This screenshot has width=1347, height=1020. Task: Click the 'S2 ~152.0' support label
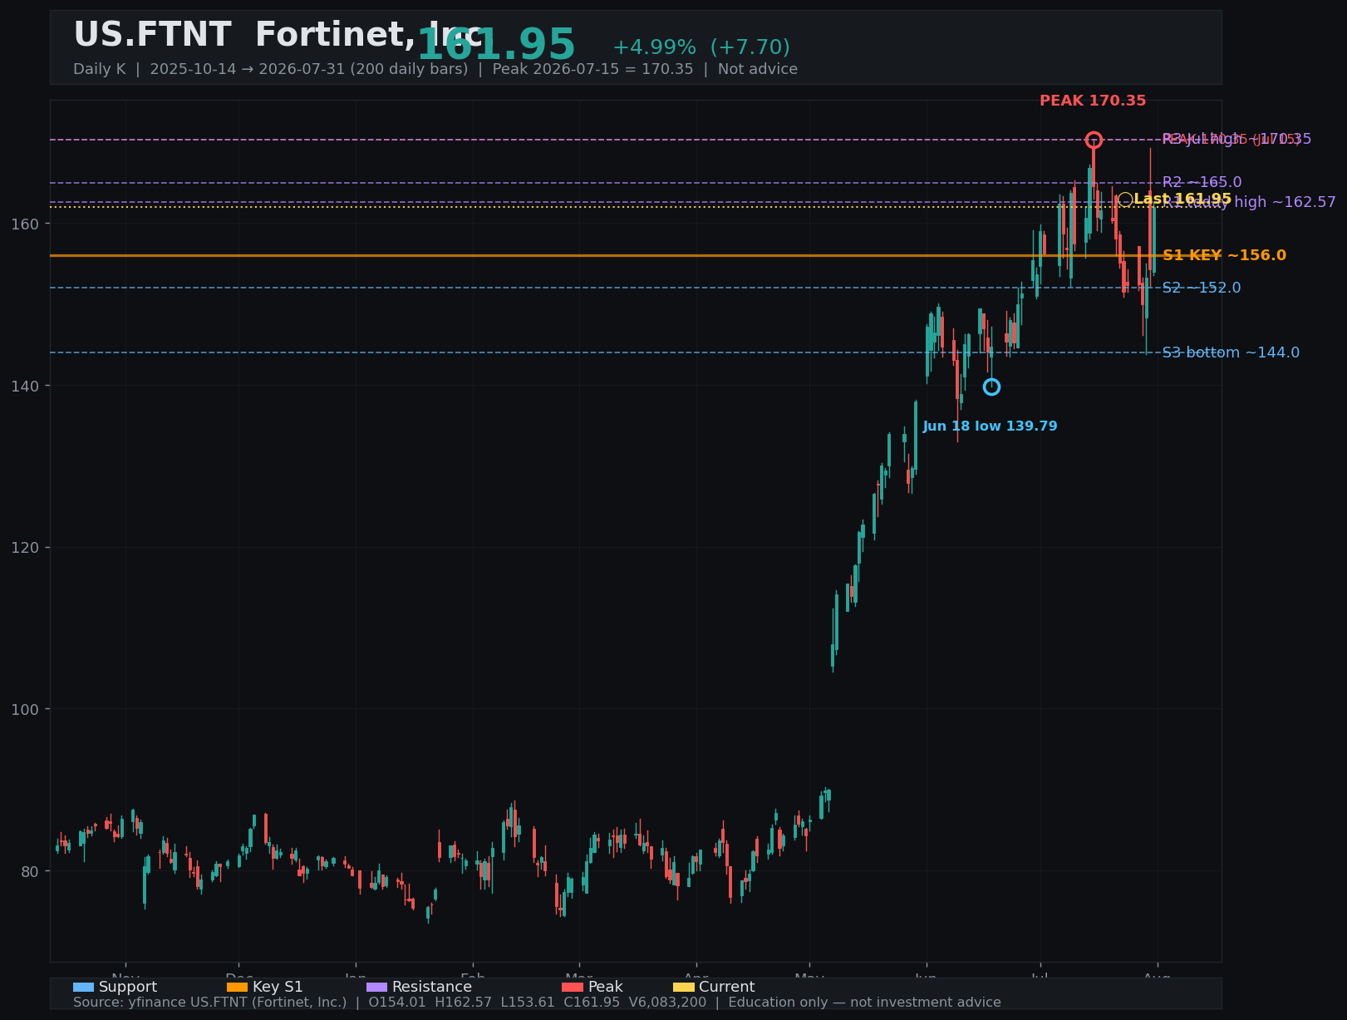(1202, 288)
